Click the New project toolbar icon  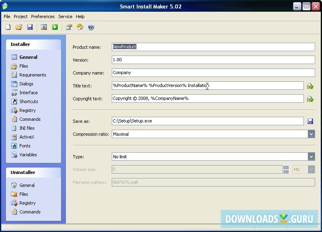pos(8,27)
